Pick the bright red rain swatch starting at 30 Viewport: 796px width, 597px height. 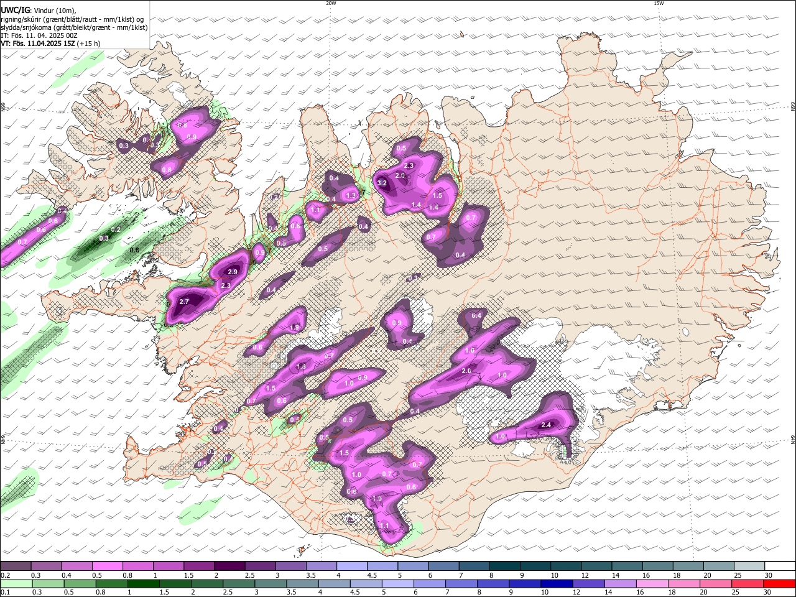(780, 584)
